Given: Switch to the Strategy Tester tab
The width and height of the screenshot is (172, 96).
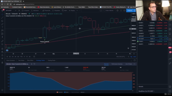Looking at the screenshot, I should pyautogui.click(x=41, y=61).
